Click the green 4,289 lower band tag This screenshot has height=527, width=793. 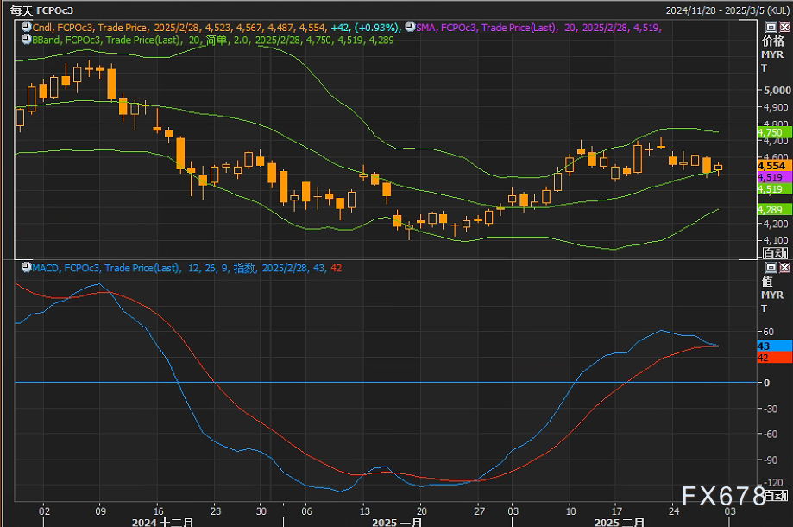click(771, 209)
